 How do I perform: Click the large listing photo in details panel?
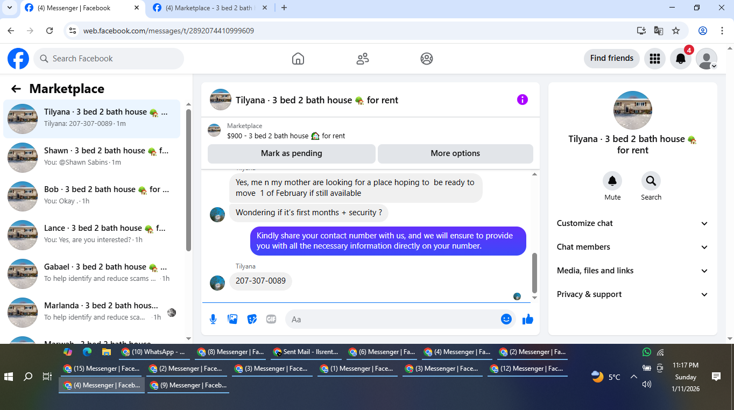633,110
